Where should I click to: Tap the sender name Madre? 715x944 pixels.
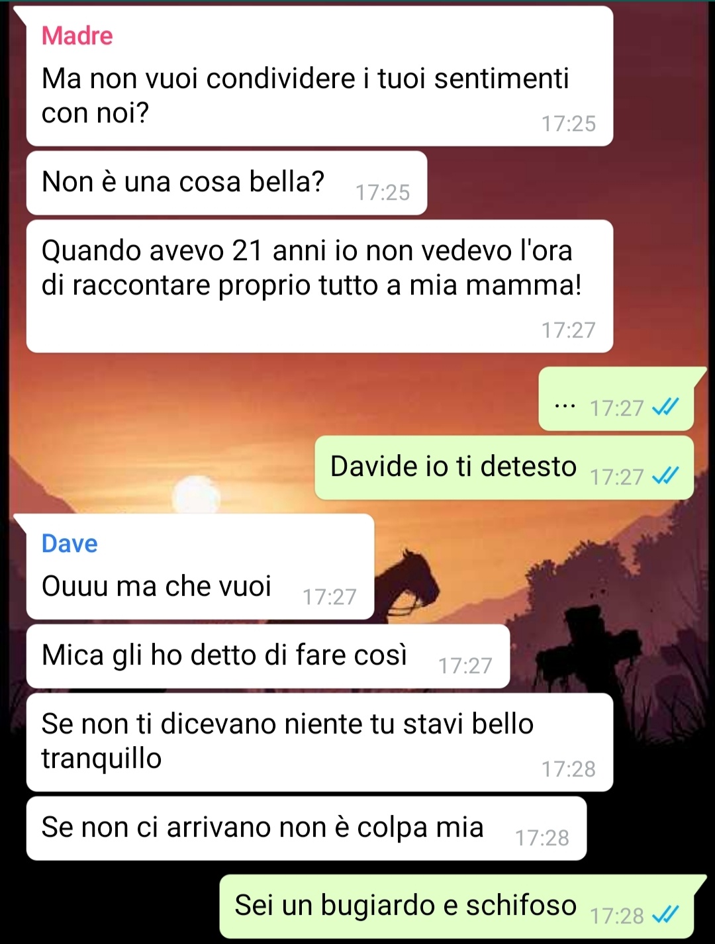[x=77, y=36]
